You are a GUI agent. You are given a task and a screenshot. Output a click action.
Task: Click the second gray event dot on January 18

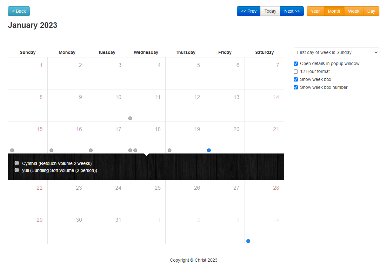(135, 150)
